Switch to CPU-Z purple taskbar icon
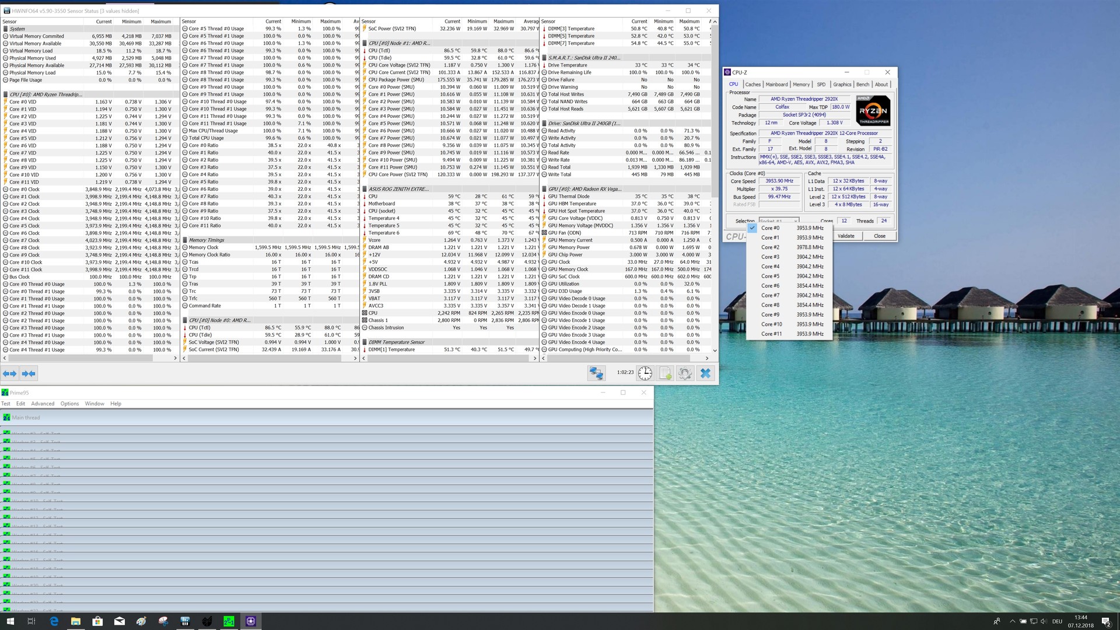1120x630 pixels. (251, 621)
